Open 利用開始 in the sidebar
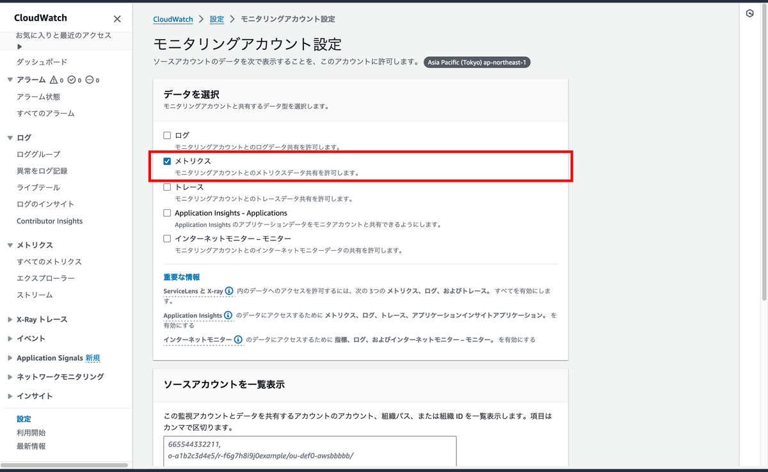768x472 pixels. click(x=31, y=432)
